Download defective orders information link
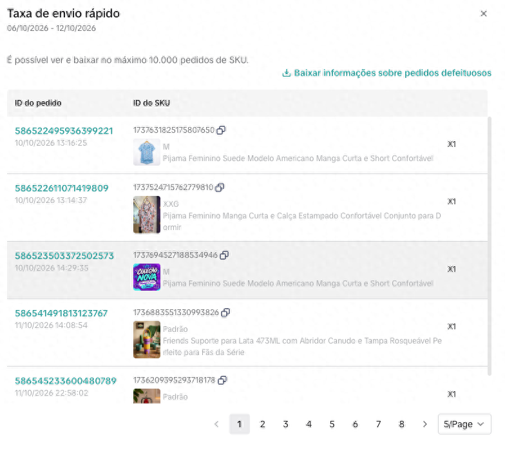The image size is (505, 455). click(386, 73)
